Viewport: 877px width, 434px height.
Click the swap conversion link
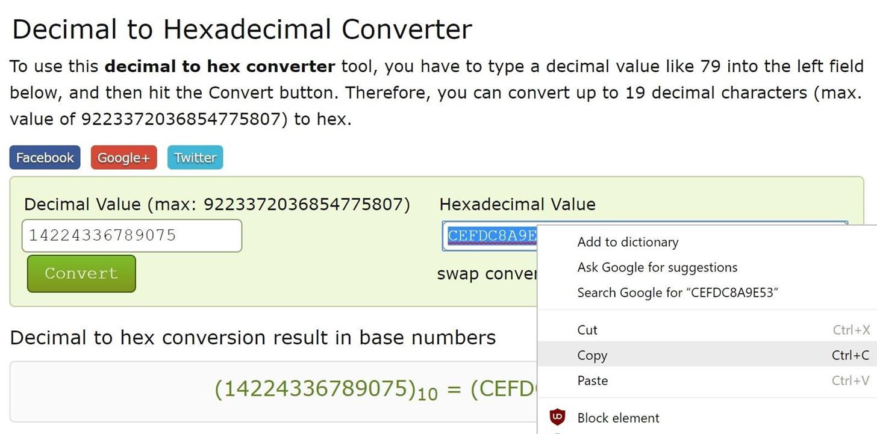486,274
